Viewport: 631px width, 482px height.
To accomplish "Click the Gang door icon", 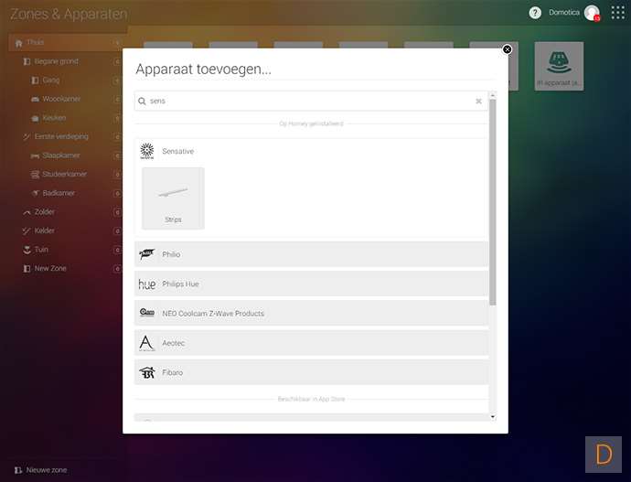I will [36, 80].
